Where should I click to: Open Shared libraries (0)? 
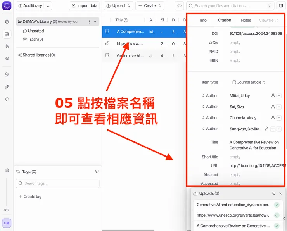point(36,55)
